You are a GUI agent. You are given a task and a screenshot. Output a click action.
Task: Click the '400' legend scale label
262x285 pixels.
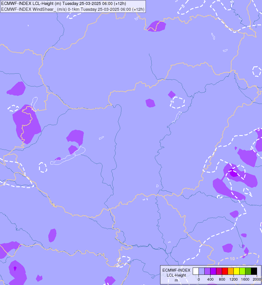[210, 279]
